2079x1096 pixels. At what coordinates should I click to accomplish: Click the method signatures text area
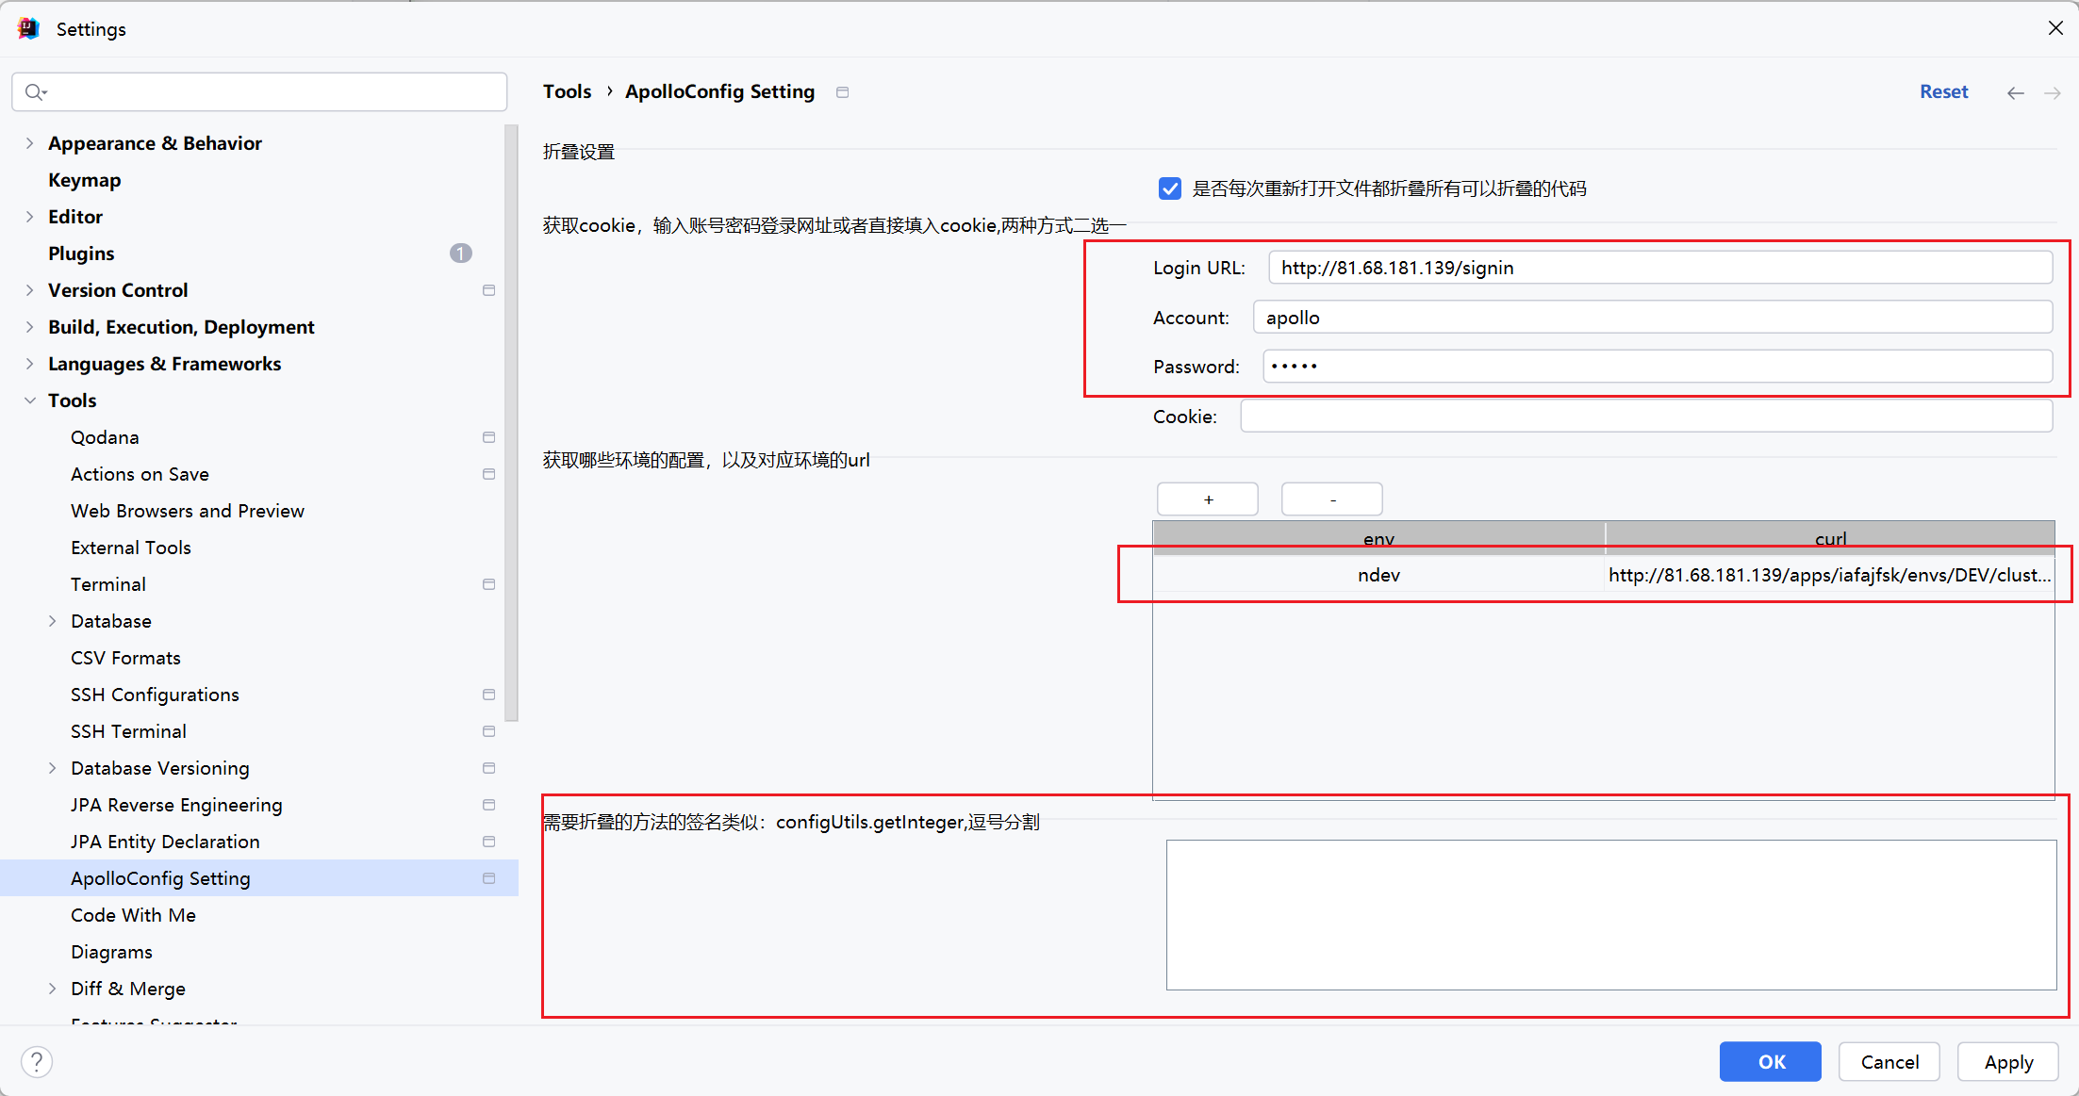point(1611,915)
